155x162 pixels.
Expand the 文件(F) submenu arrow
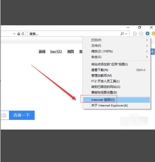tap(147, 46)
